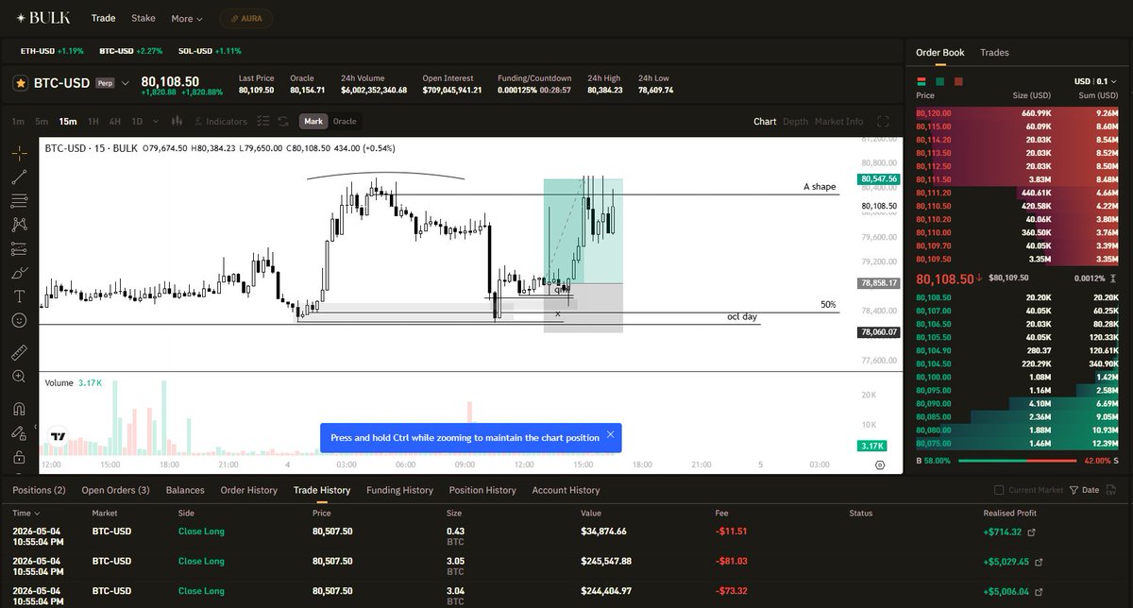Viewport: 1133px width, 608px height.
Task: Open the Date filter funnel
Action: pos(1084,490)
